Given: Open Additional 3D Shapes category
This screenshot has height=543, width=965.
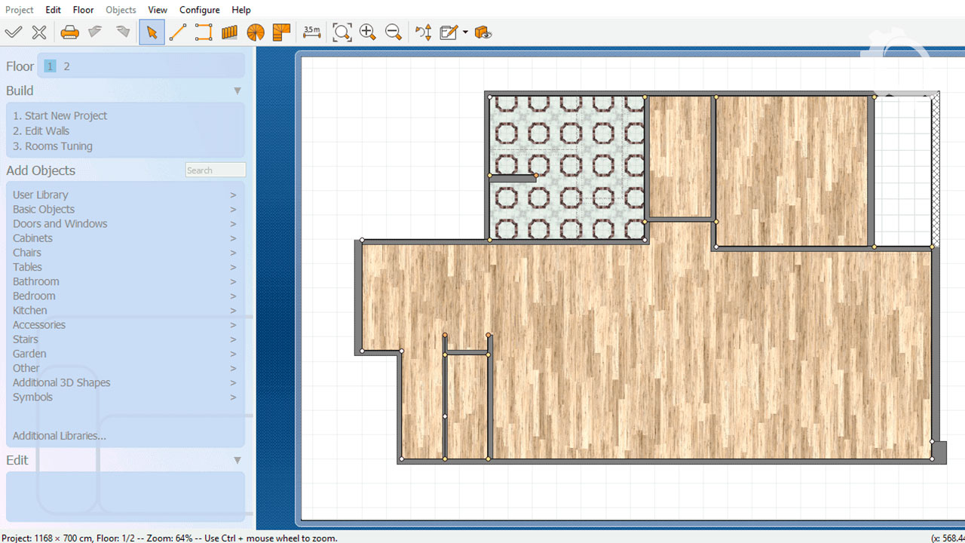Looking at the screenshot, I should click(x=124, y=382).
